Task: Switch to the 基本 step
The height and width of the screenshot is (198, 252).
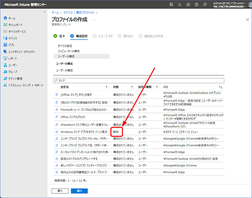Action: [x=59, y=36]
